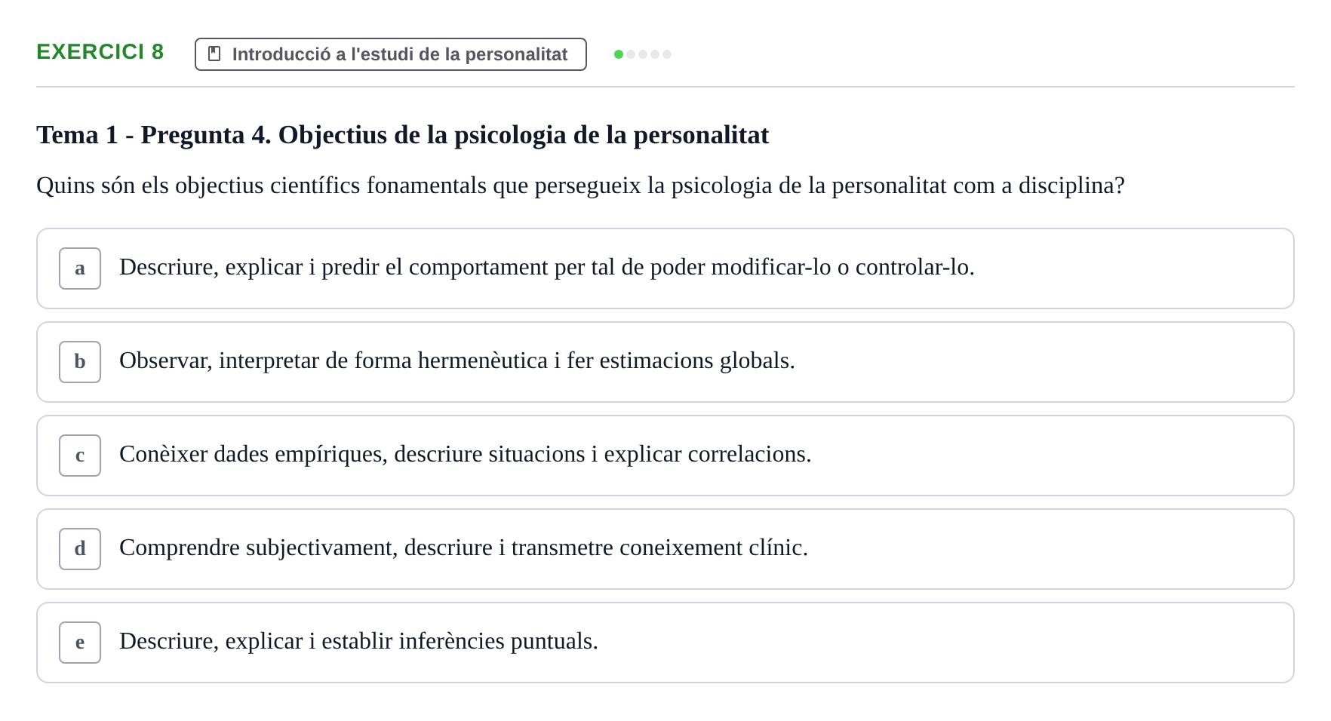
Task: Choose option 'Comprendre subjectivament, descriure i transmetre'
Action: pyautogui.click(x=665, y=549)
